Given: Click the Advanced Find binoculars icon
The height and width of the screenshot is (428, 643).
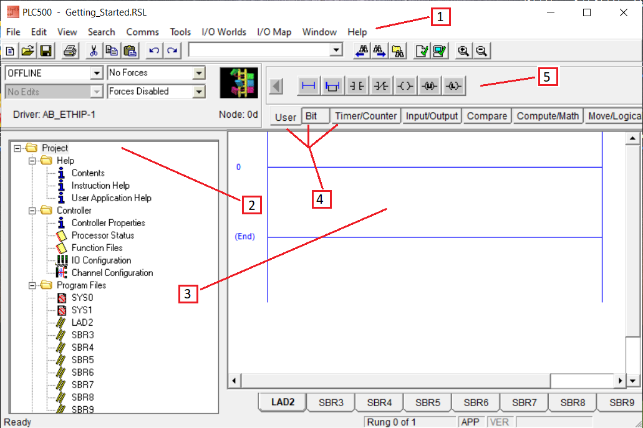Looking at the screenshot, I should (x=398, y=51).
